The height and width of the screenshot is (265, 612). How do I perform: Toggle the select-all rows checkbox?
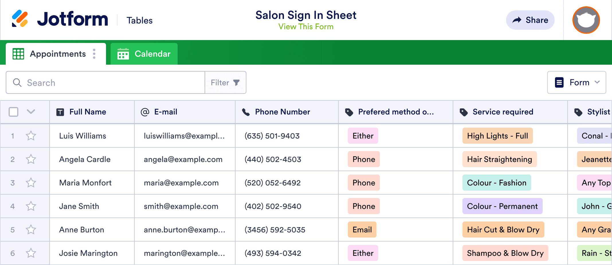pyautogui.click(x=13, y=112)
